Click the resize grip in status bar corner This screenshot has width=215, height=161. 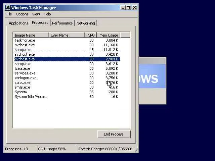[x=136, y=150]
